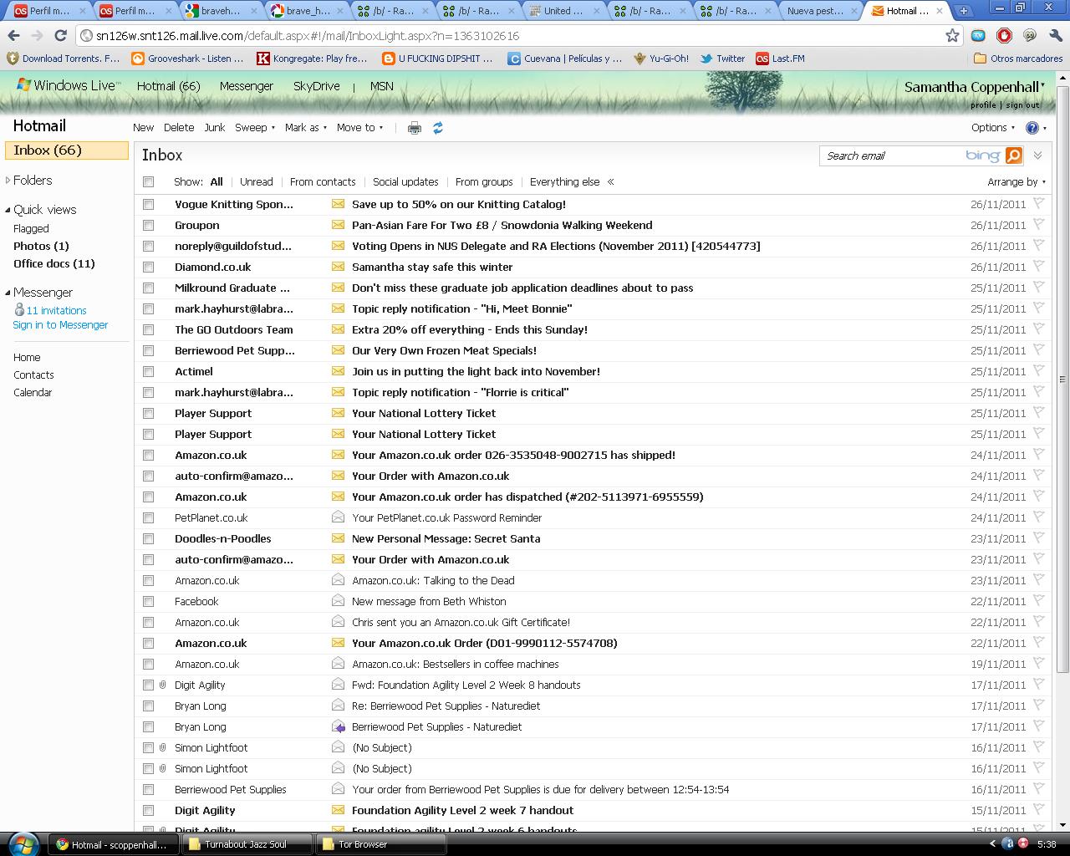Open Sign in to Messenger link
1070x856 pixels.
tap(60, 325)
